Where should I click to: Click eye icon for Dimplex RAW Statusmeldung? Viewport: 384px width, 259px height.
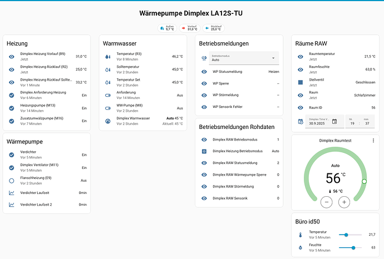pyautogui.click(x=204, y=163)
